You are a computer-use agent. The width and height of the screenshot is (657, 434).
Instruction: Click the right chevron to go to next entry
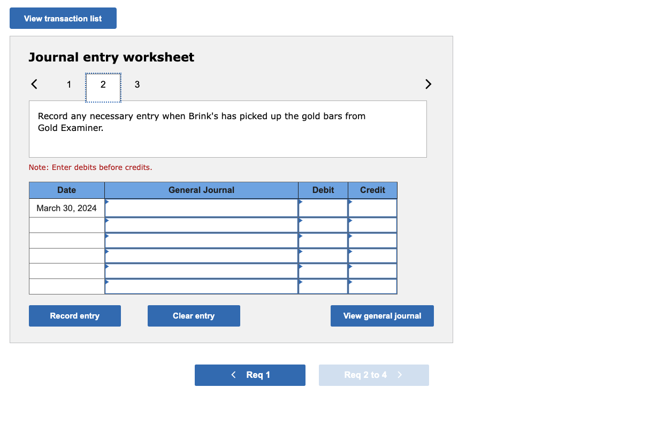[428, 84]
